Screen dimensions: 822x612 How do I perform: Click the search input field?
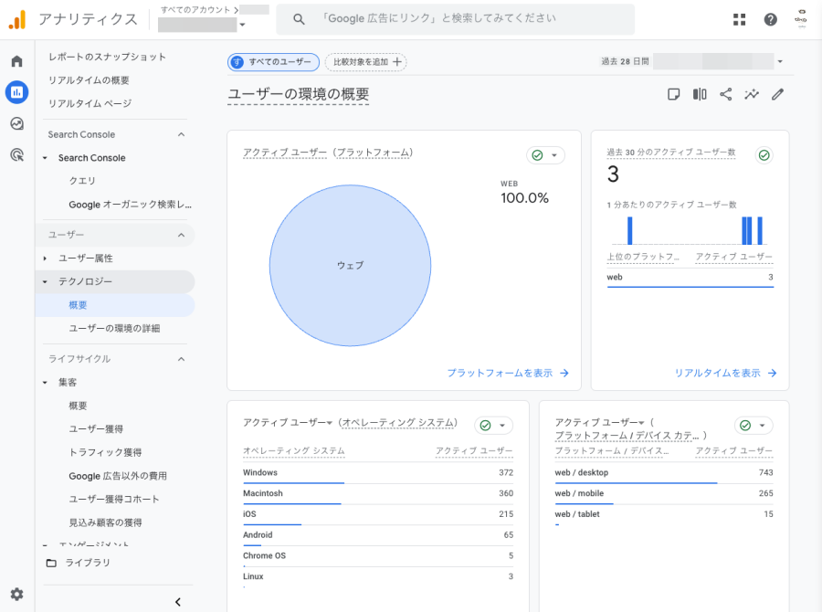coord(455,19)
